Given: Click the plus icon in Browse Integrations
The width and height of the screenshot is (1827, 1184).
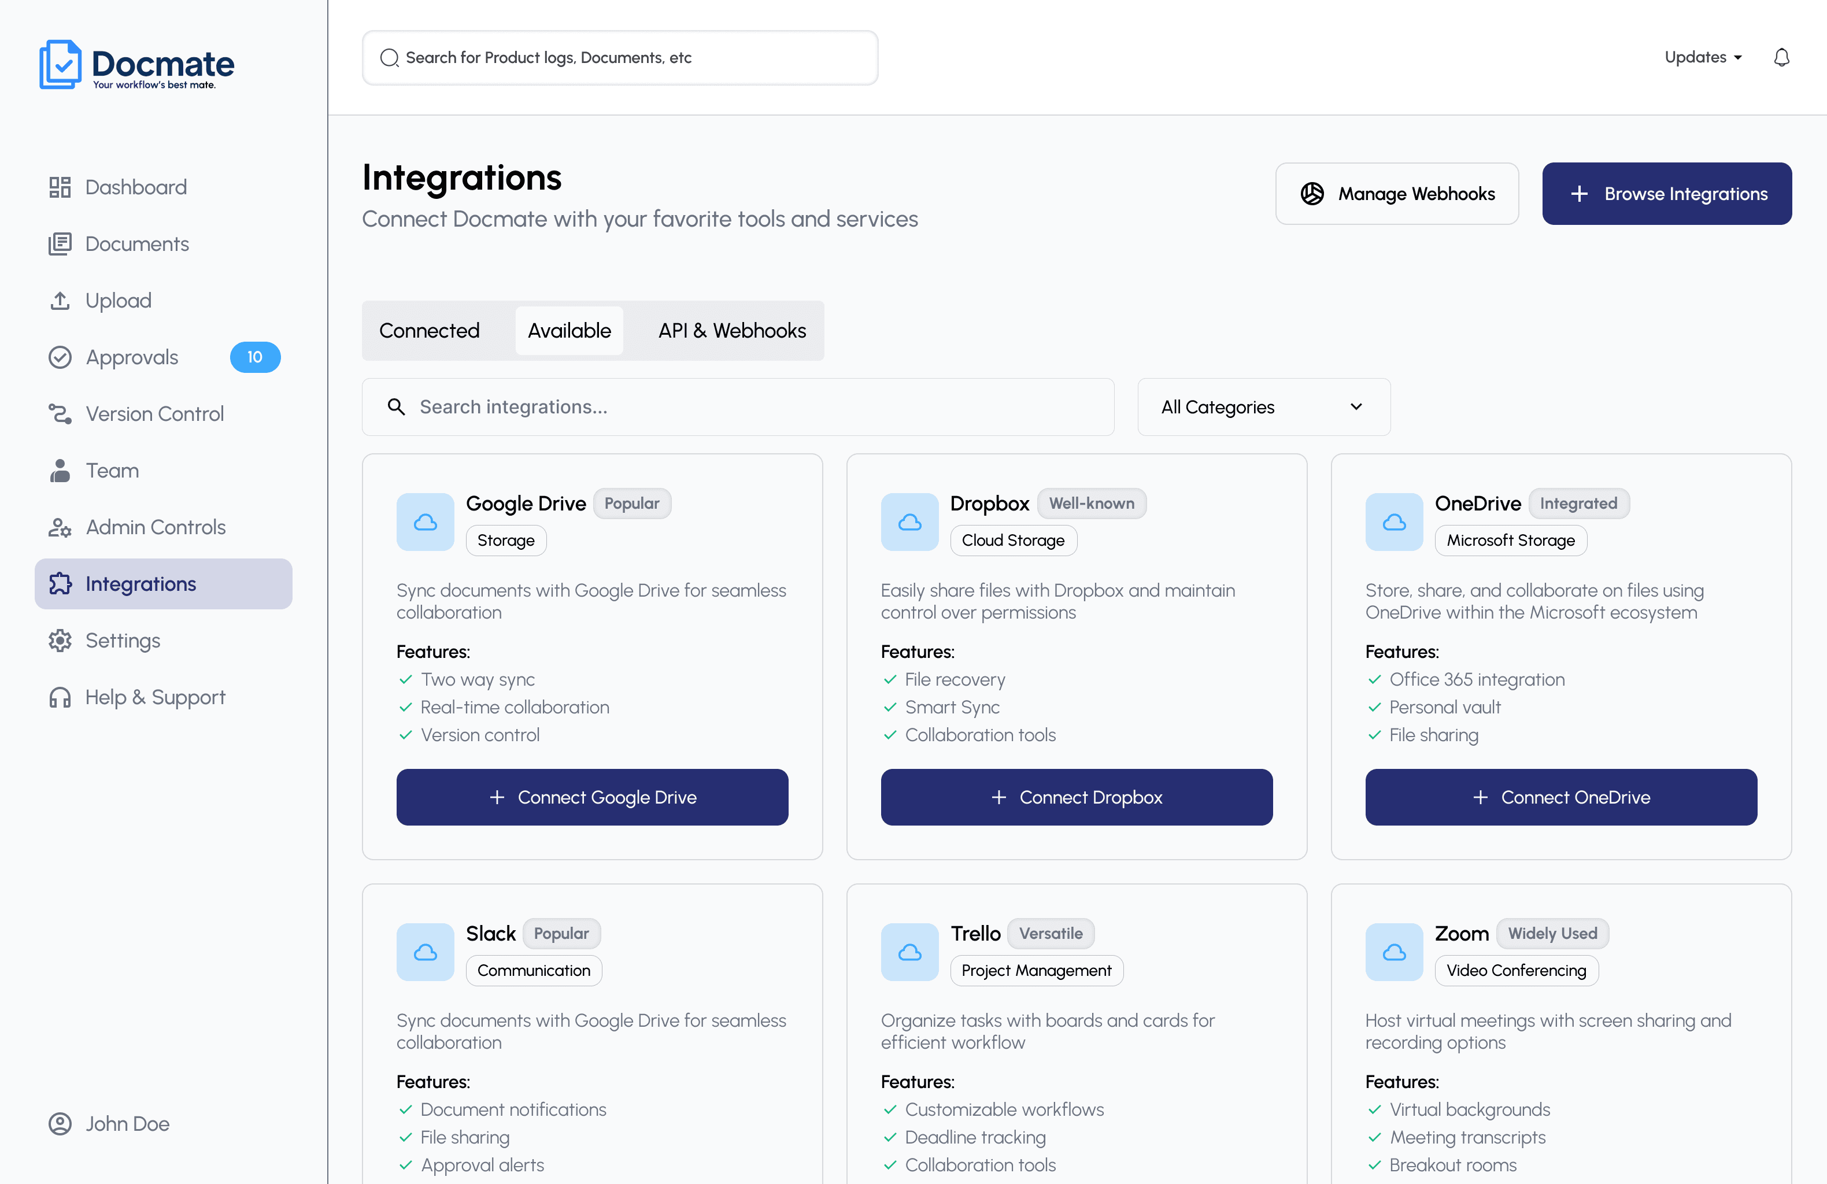Looking at the screenshot, I should click(x=1579, y=194).
